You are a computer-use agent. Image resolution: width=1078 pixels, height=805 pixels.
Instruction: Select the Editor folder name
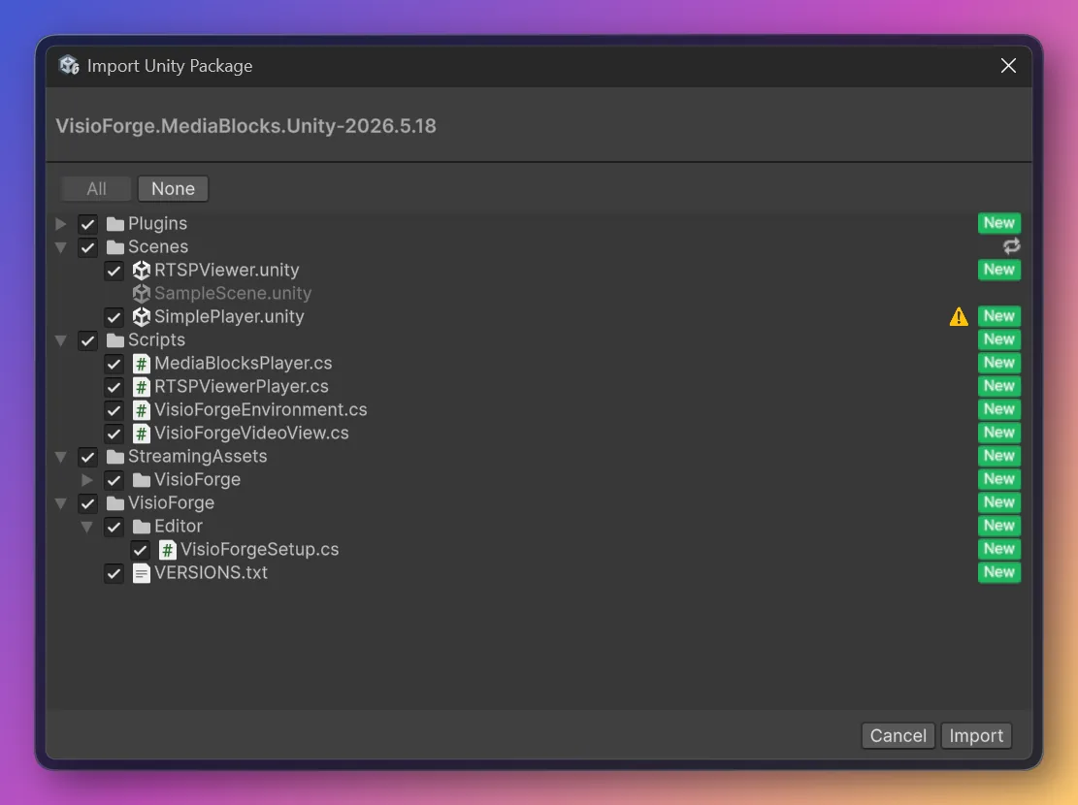[179, 526]
